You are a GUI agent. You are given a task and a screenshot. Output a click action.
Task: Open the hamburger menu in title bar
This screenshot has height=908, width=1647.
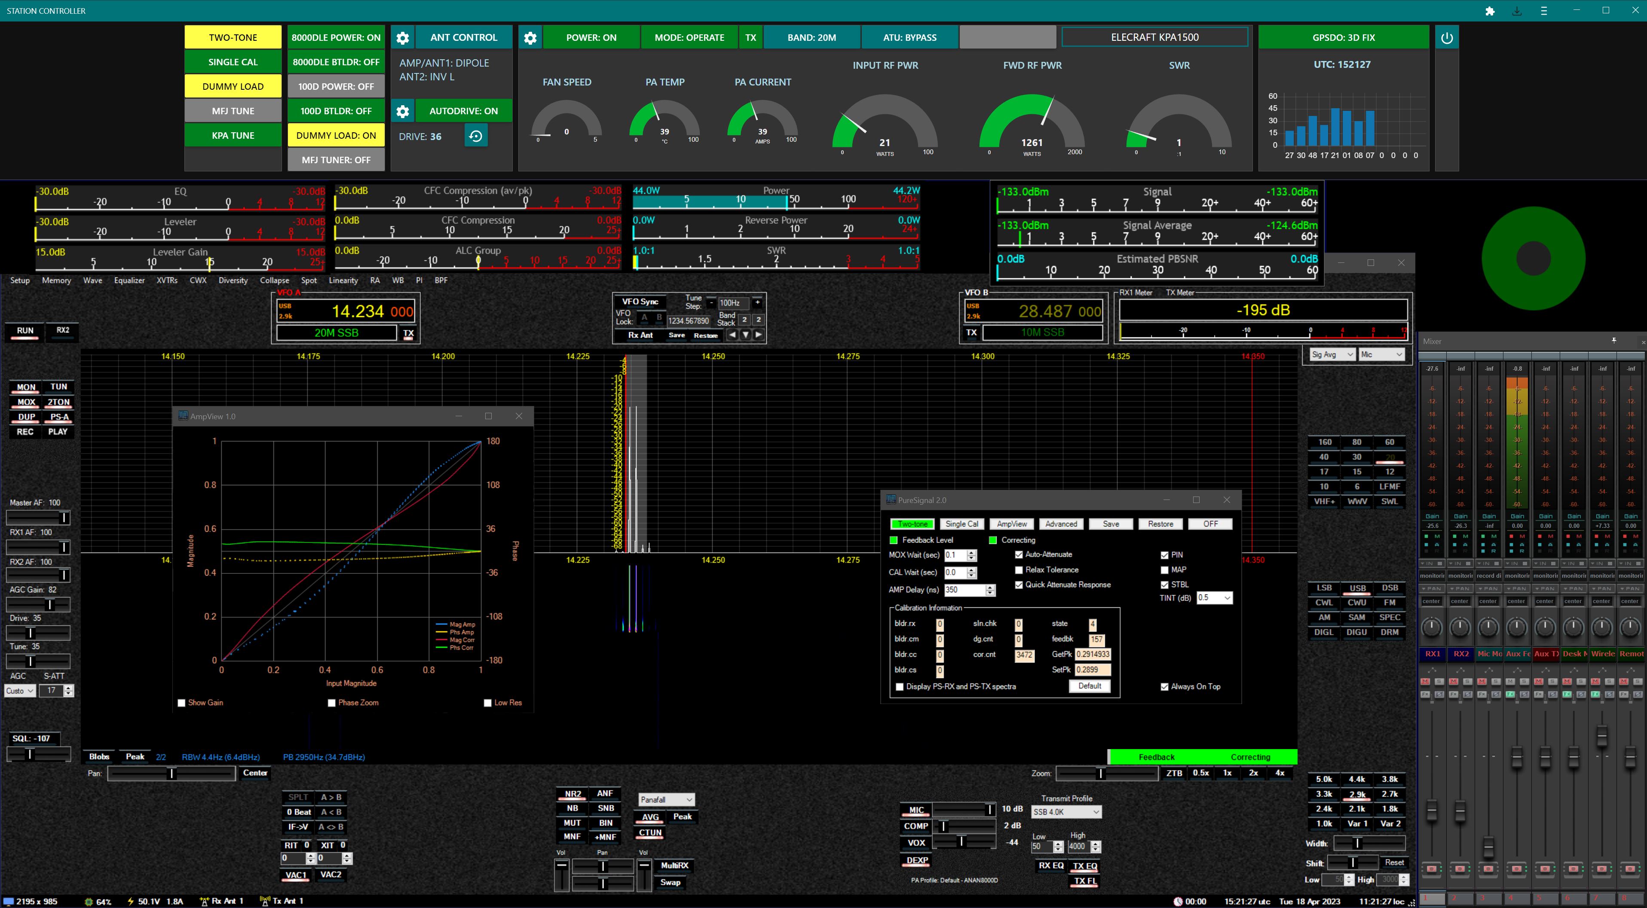pyautogui.click(x=1544, y=11)
